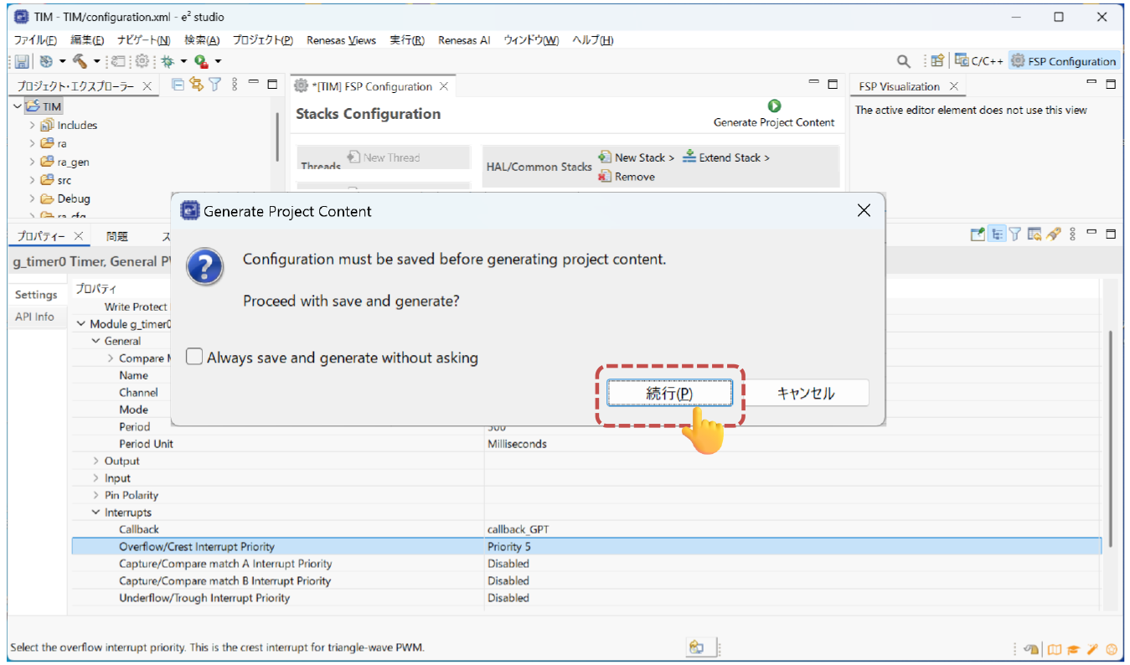Screen dimensions: 1130x665
Task: Click the Open Perspective icon
Action: [x=937, y=61]
